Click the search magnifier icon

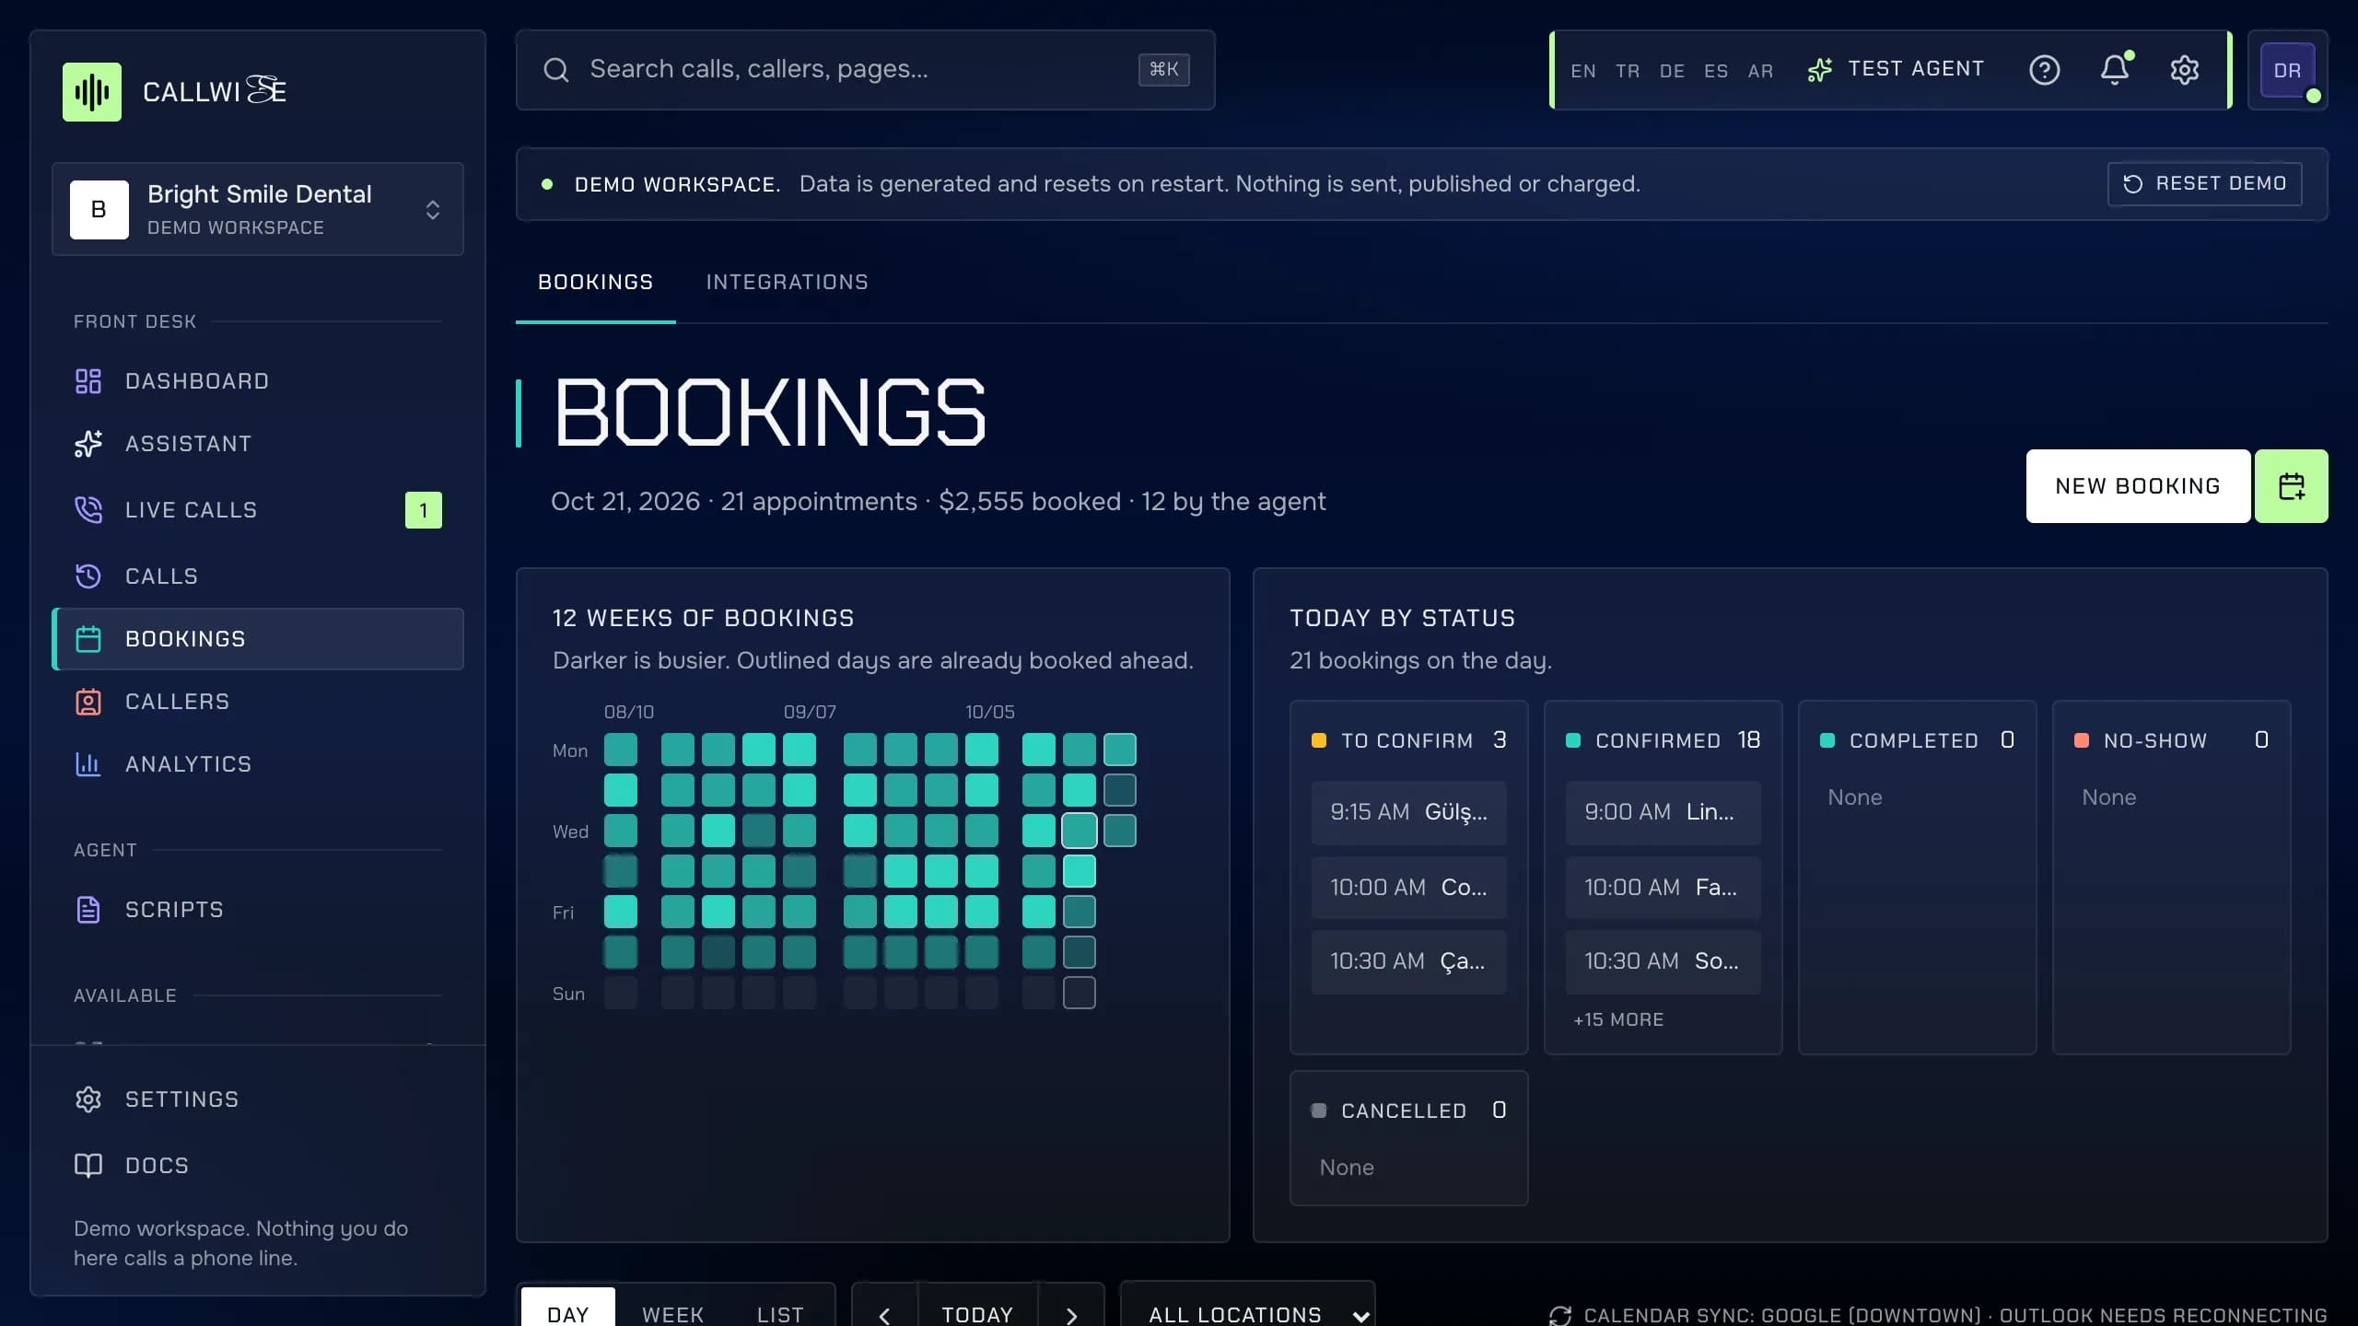point(556,70)
